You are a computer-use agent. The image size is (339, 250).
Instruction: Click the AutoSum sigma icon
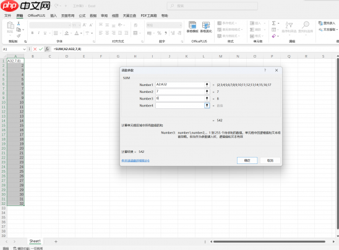[273, 23]
